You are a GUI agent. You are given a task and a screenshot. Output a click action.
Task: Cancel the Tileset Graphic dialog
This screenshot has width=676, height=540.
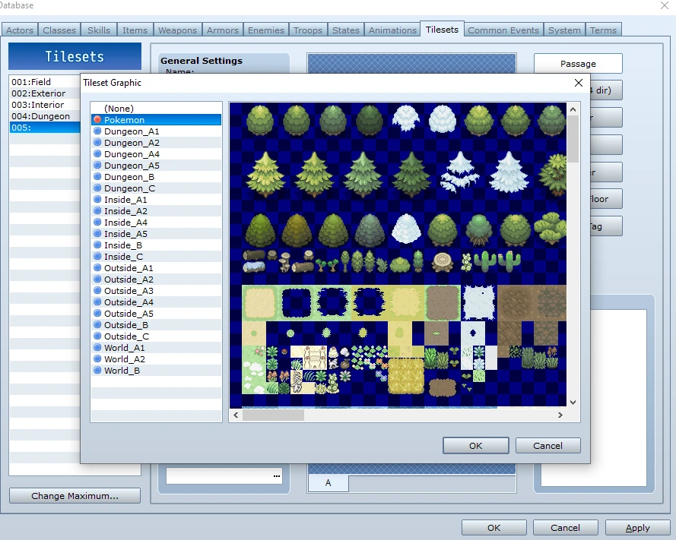coord(547,446)
